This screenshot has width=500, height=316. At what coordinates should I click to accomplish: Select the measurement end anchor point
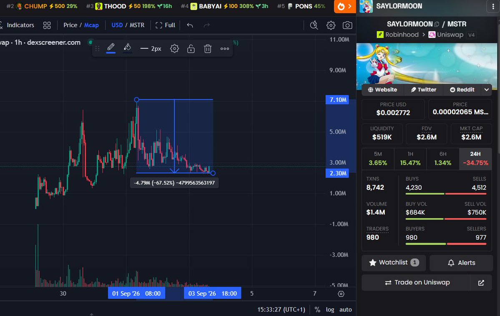click(x=213, y=173)
